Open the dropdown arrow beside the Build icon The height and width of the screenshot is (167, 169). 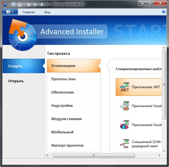point(24,5)
